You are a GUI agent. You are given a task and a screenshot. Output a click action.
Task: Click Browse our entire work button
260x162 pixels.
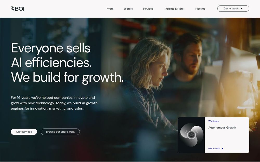60,132
